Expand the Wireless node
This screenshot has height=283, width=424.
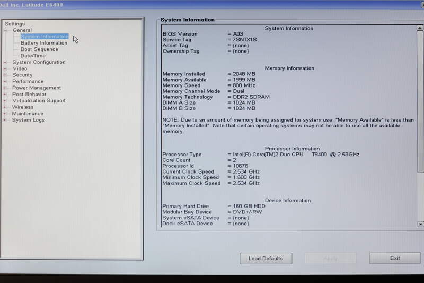pos(5,107)
